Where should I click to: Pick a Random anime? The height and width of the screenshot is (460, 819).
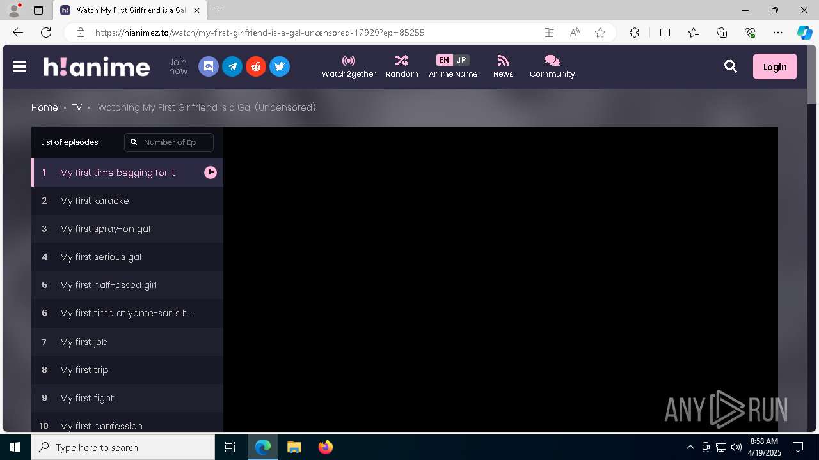pos(402,66)
